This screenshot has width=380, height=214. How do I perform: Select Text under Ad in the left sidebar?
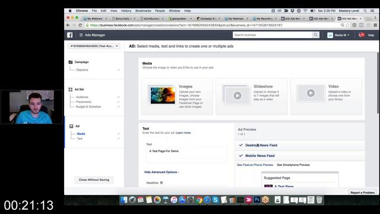tap(80, 139)
